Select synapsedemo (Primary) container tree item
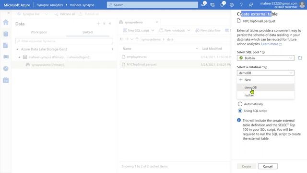Image resolution: width=307 pixels, height=173 pixels. click(x=47, y=65)
